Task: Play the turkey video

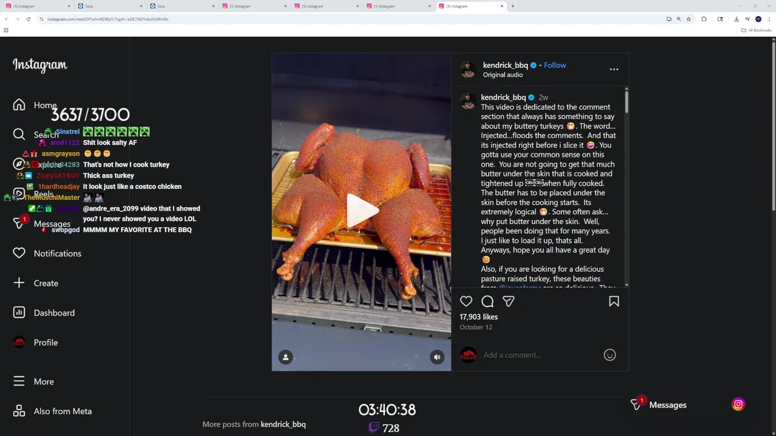Action: pos(361,211)
